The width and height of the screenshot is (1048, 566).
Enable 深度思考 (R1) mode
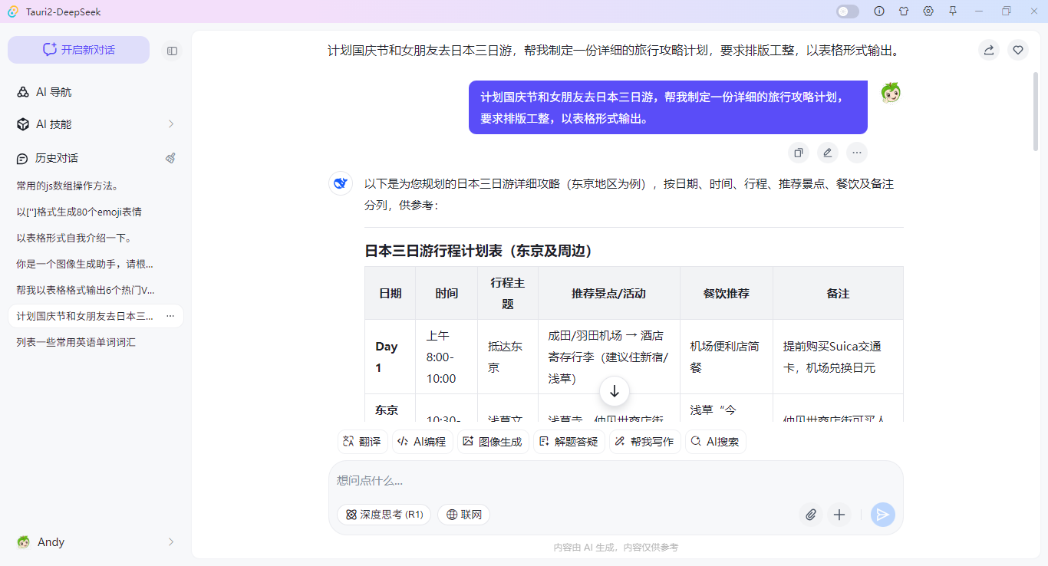coord(384,515)
